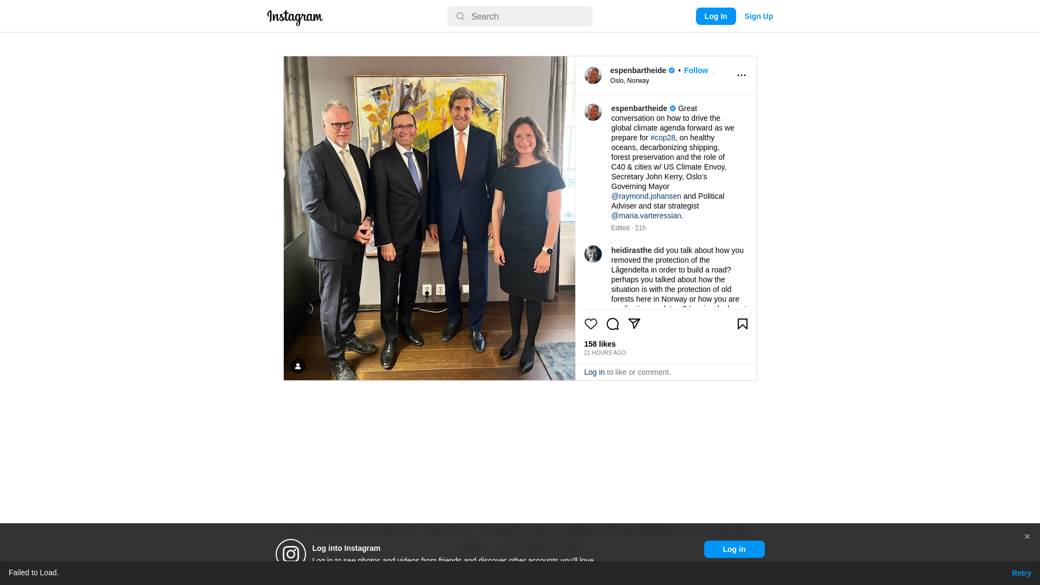1040x585 pixels.
Task: Click the heart Like icon
Action: tap(590, 324)
